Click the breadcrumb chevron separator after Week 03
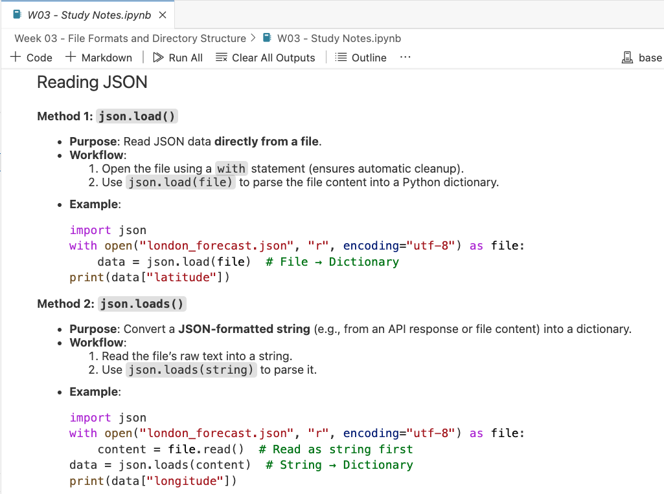 click(x=253, y=38)
